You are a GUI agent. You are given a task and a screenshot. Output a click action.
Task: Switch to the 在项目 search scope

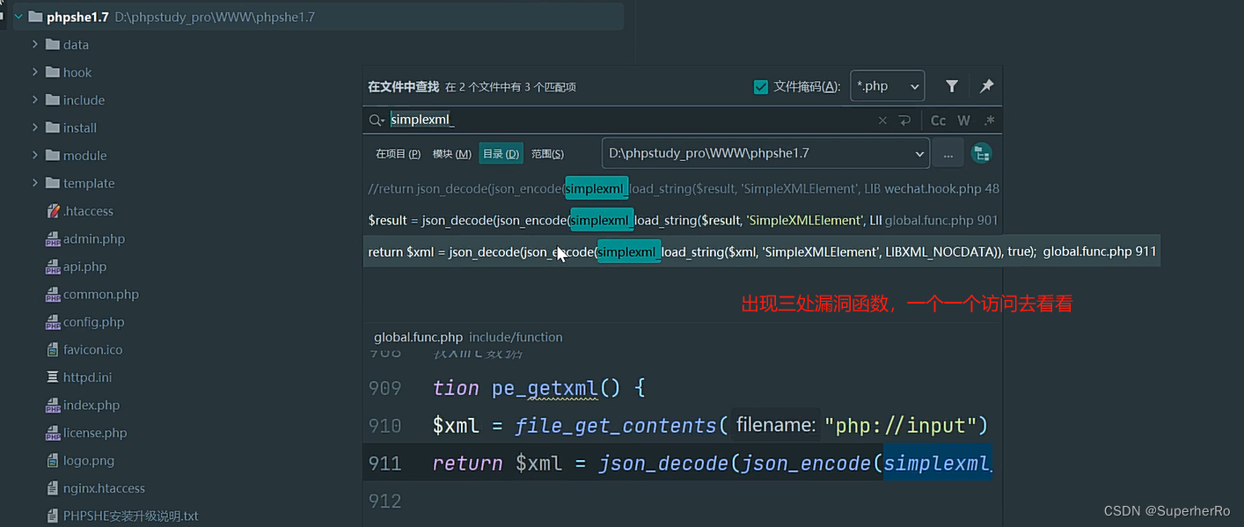(398, 152)
